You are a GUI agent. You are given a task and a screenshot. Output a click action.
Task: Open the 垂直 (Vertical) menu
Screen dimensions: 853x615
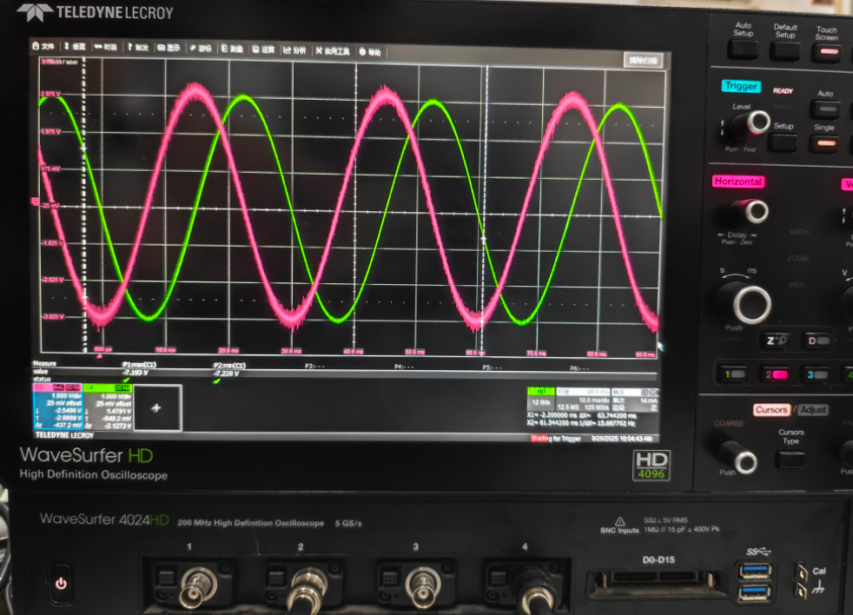coord(75,47)
